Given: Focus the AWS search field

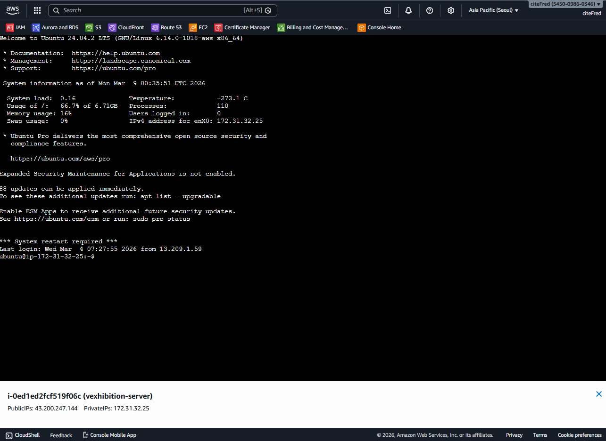Looking at the screenshot, I should tap(163, 10).
